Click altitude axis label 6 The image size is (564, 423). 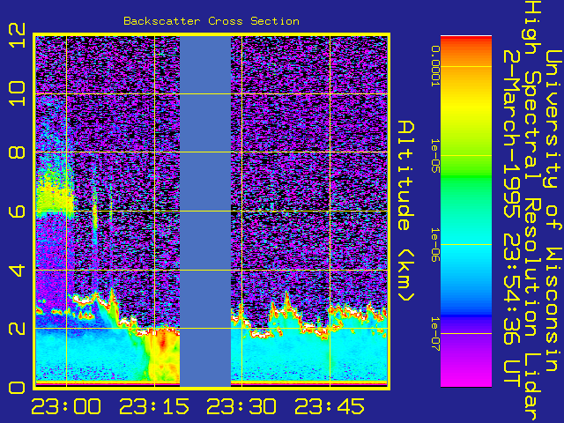[x=17, y=211]
